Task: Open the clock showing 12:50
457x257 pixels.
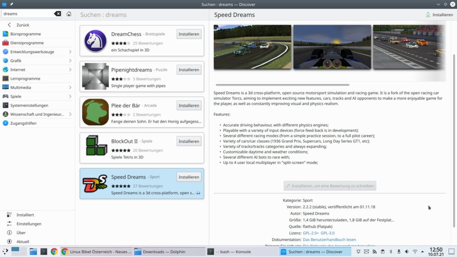Action: tap(436, 252)
